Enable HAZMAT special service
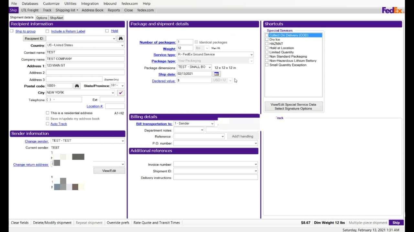This screenshot has height=232, width=414. [x=267, y=43]
